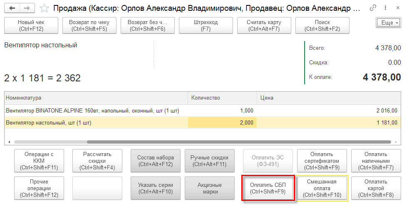Click the 2 x 1 181 = 2 362 line
409x208 pixels.
(42, 78)
